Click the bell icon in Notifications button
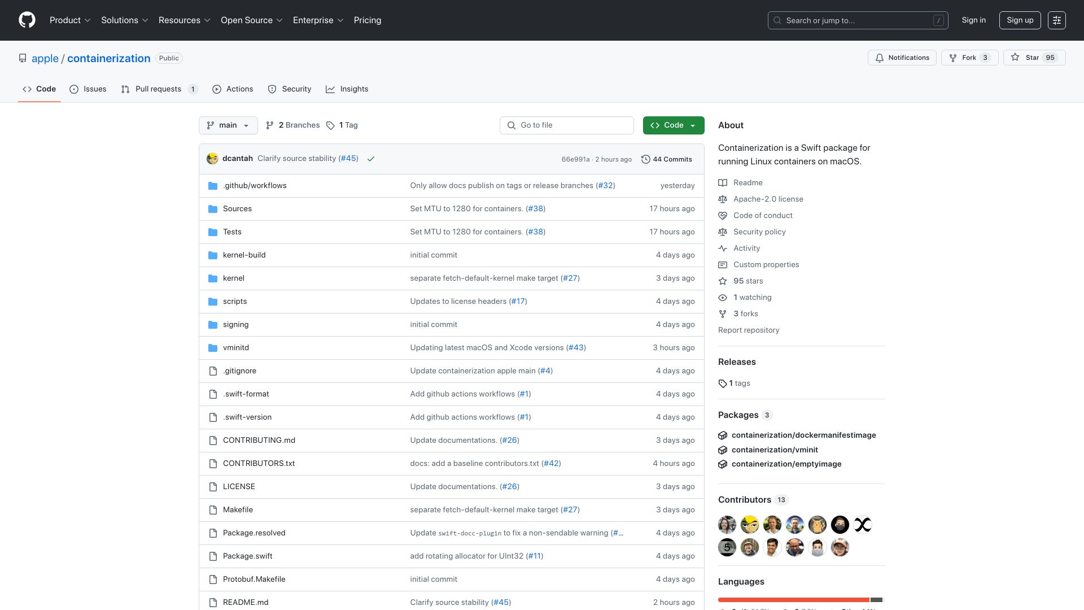 880,58
